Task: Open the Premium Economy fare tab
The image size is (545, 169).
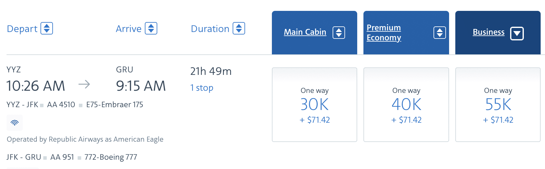Action: (x=384, y=33)
